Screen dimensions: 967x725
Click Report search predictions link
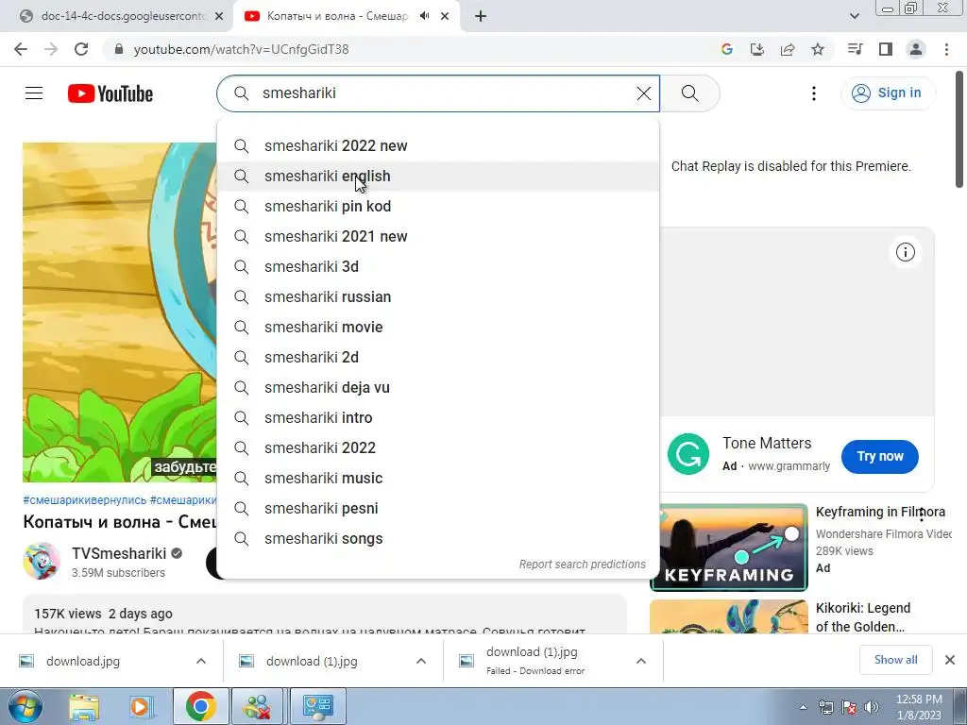pos(582,565)
